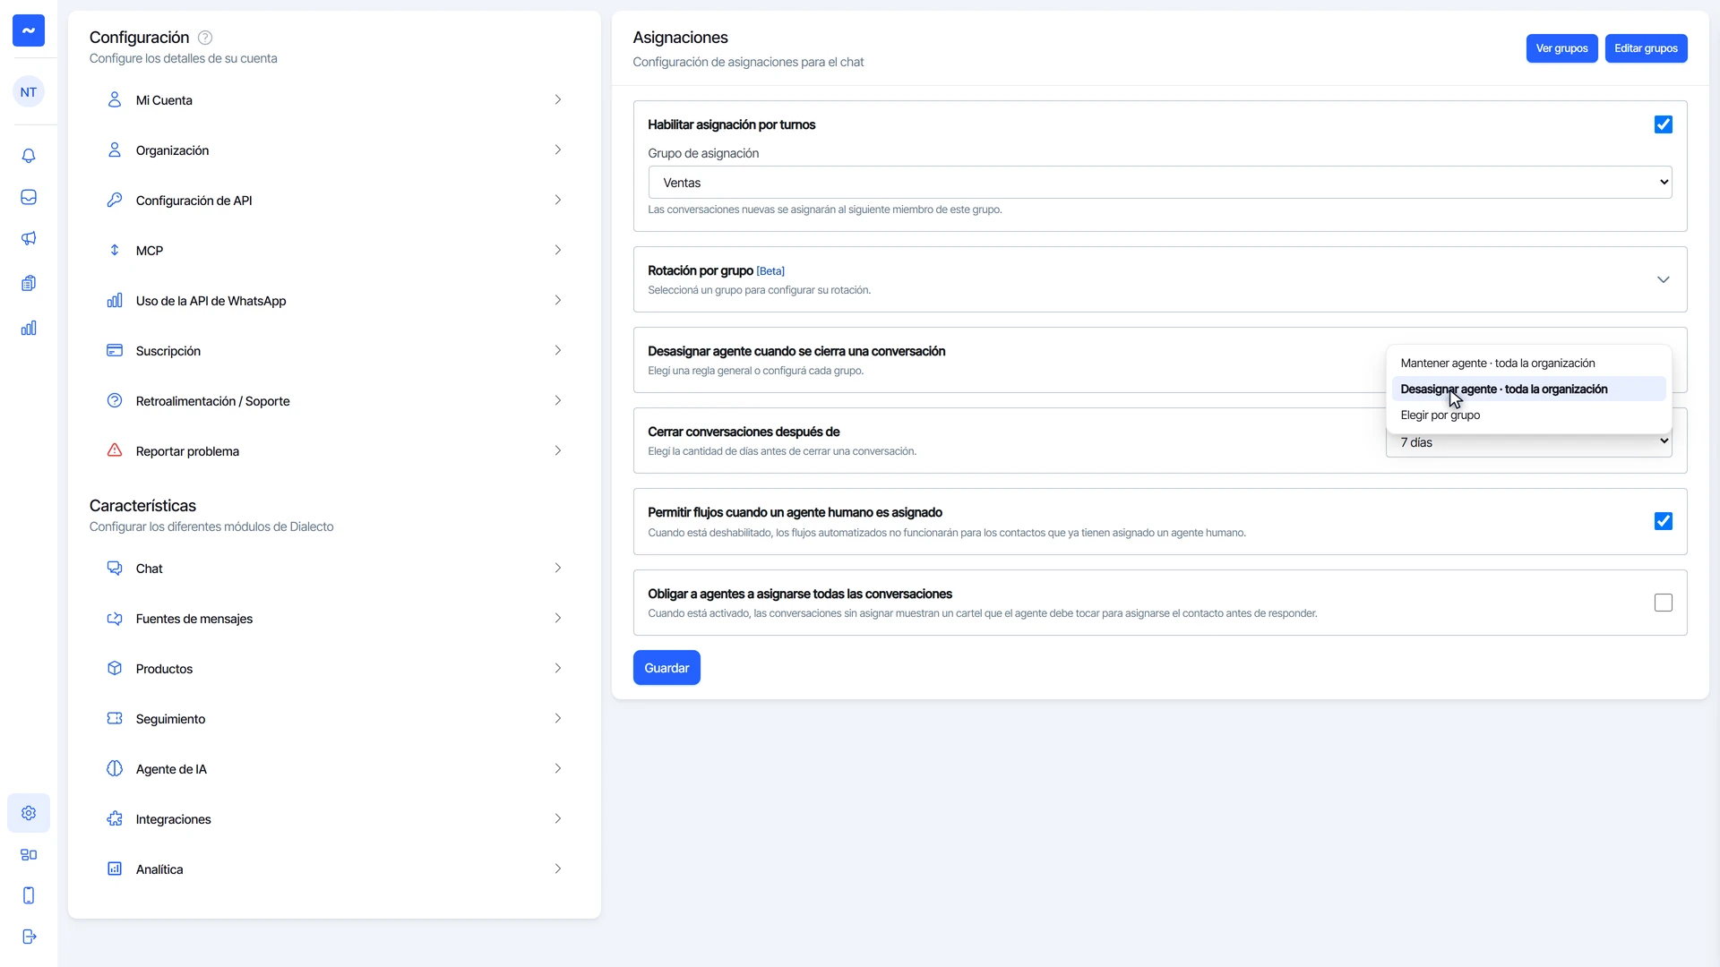Open the mobile phone icon in sidebar
1720x967 pixels.
click(x=29, y=895)
